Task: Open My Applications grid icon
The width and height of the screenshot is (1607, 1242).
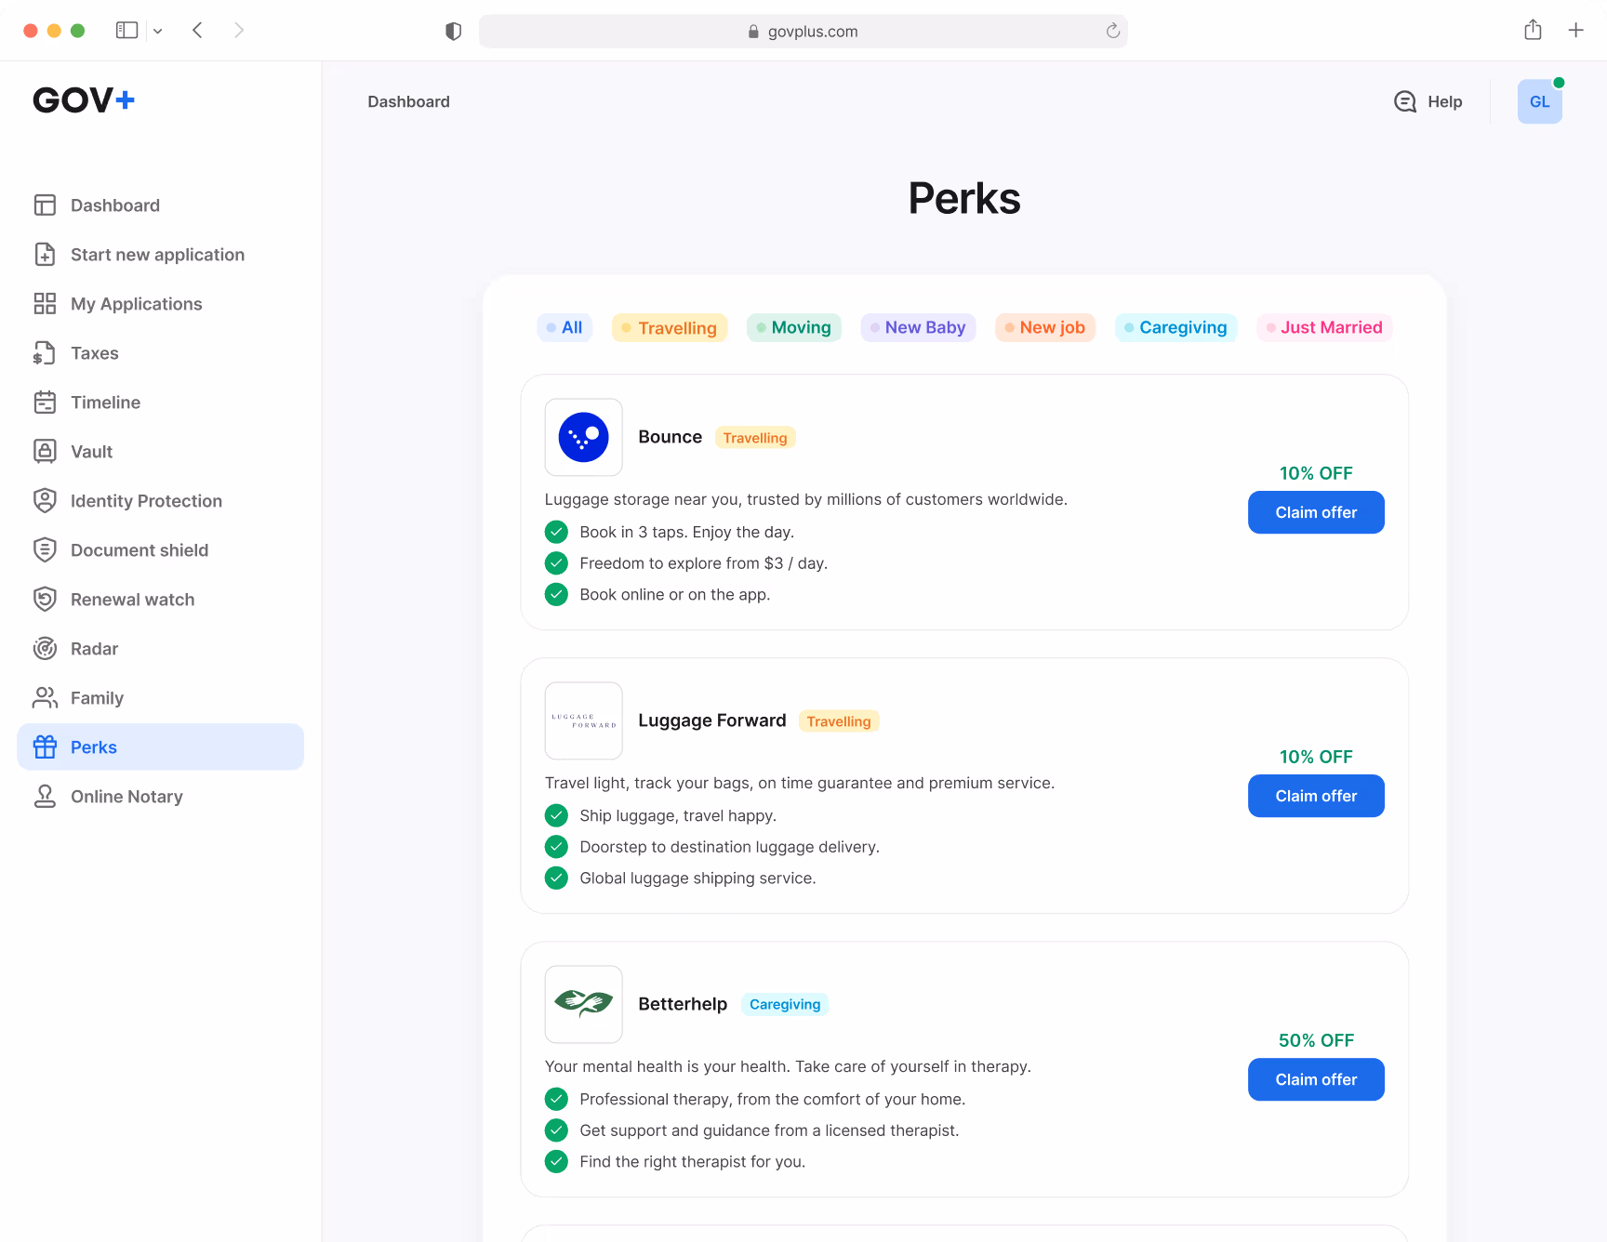Action: click(x=45, y=304)
